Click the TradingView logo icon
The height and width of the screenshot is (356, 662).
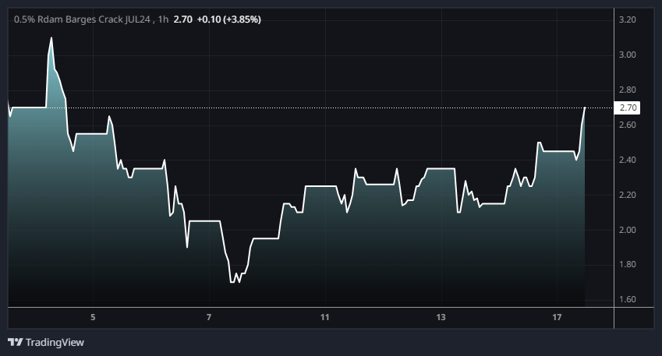click(x=15, y=342)
